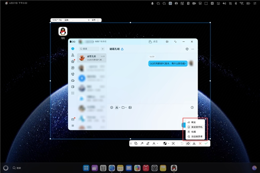Click the 多云 weather indicator

(x=153, y=42)
